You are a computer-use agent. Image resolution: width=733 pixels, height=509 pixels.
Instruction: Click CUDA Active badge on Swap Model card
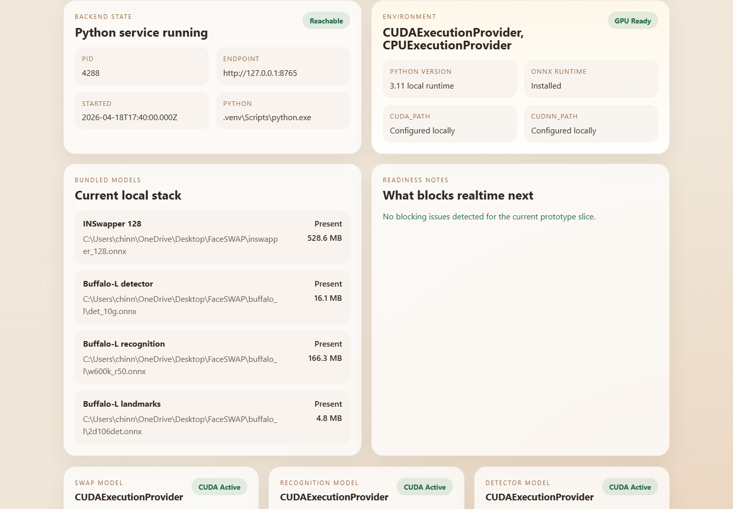pyautogui.click(x=219, y=487)
